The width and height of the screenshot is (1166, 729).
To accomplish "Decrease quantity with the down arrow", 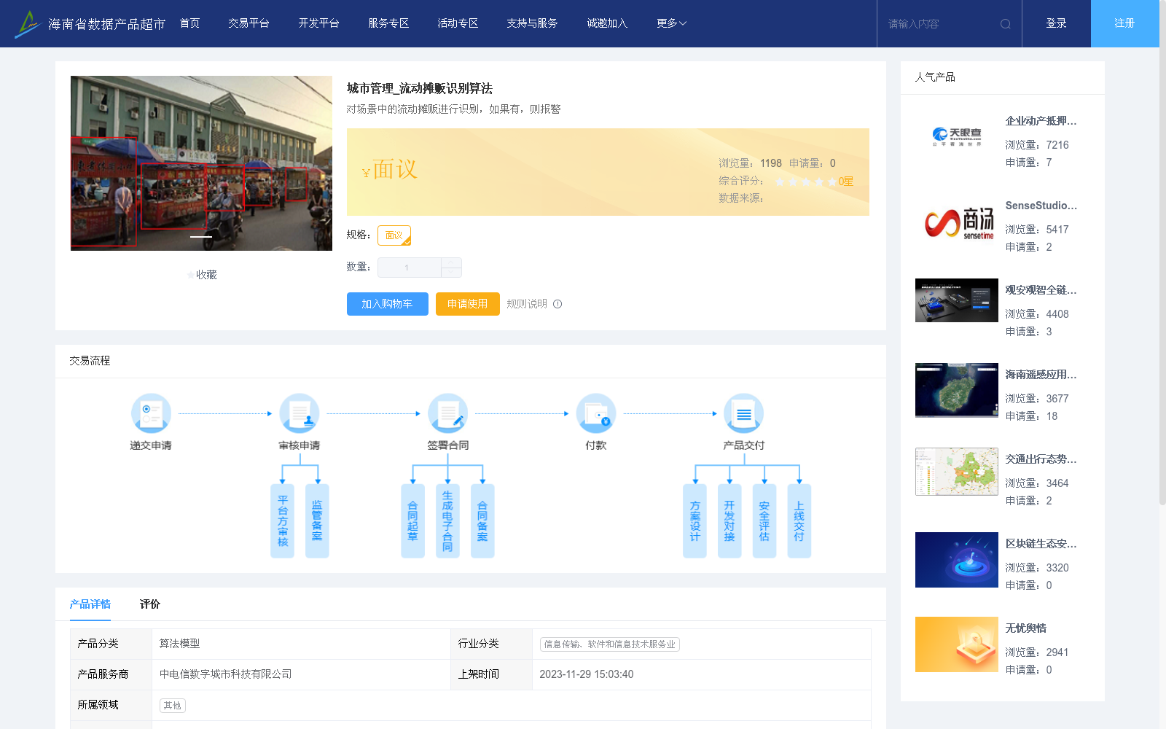I will coord(452,271).
